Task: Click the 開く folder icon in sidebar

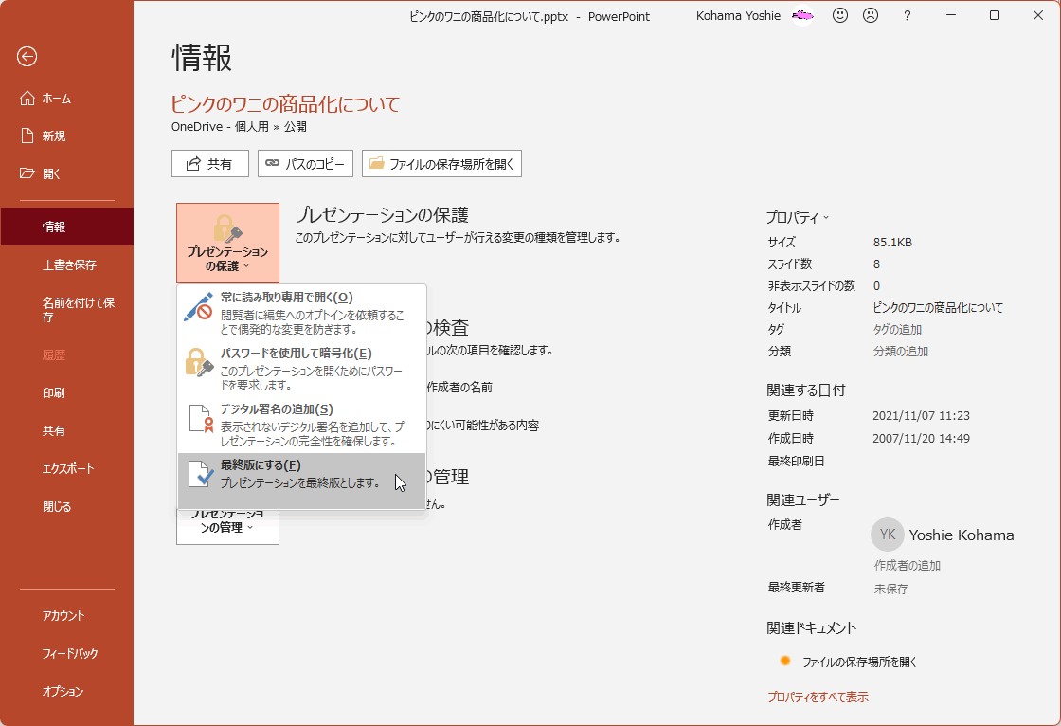Action: click(x=27, y=173)
